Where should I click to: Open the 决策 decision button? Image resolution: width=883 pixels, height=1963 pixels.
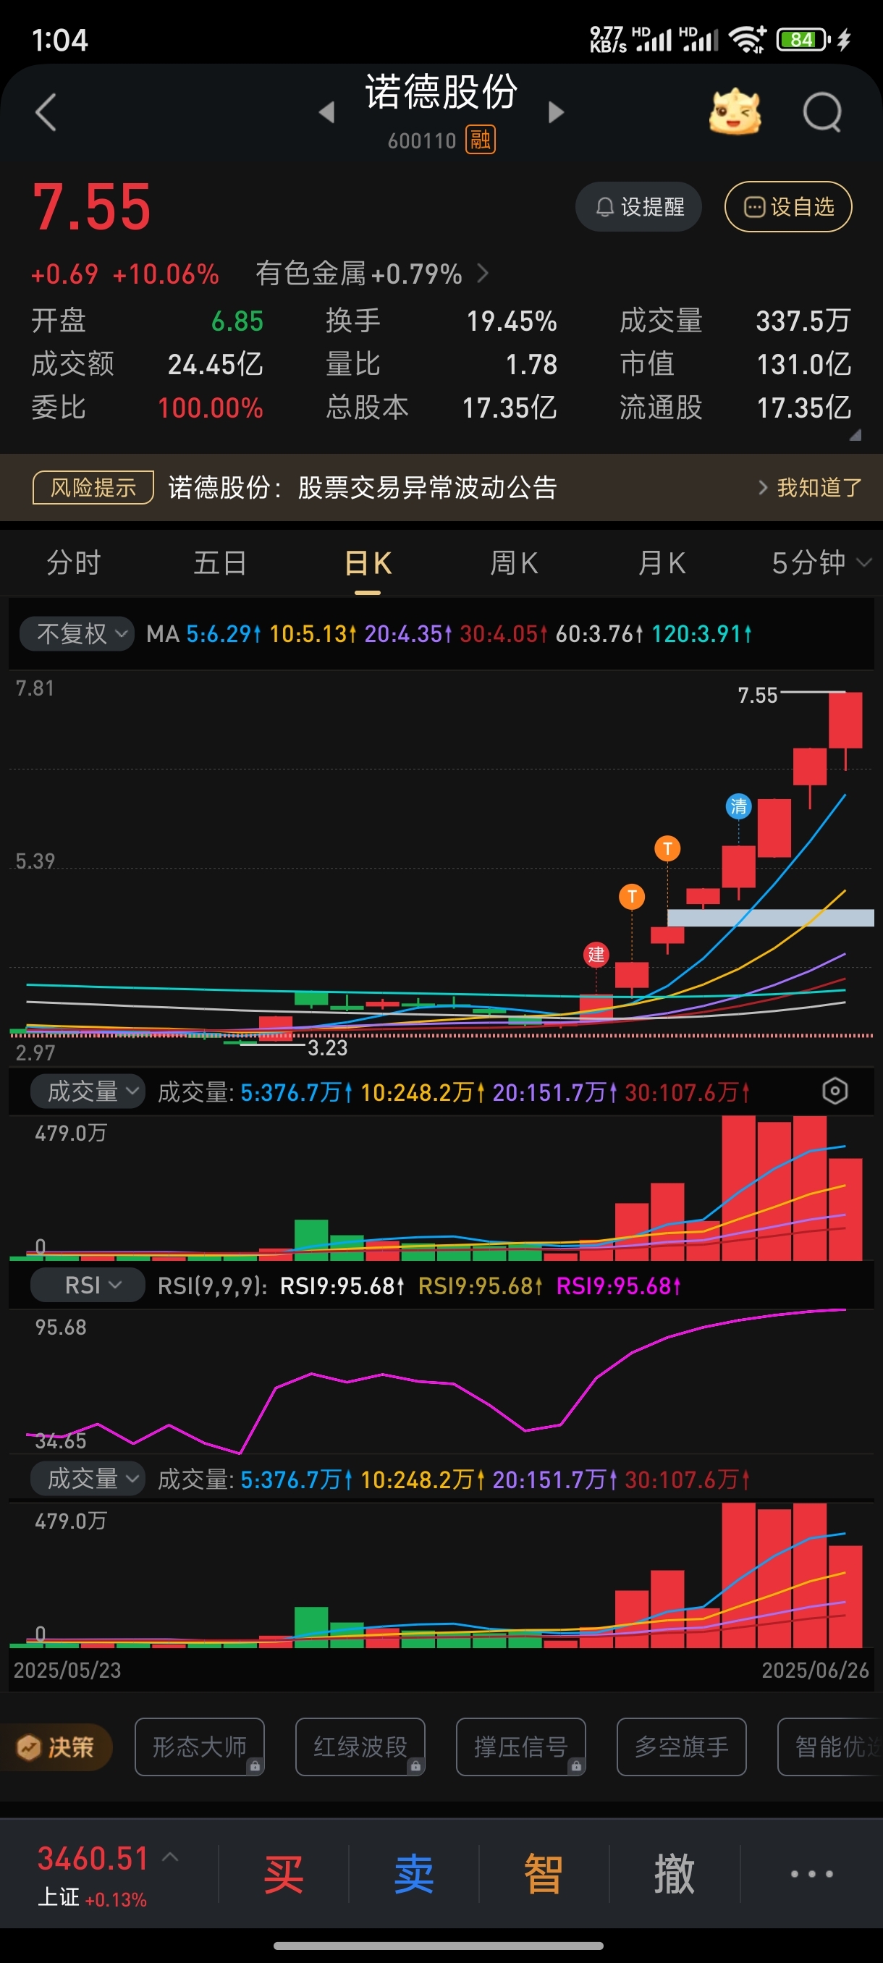click(x=56, y=1747)
